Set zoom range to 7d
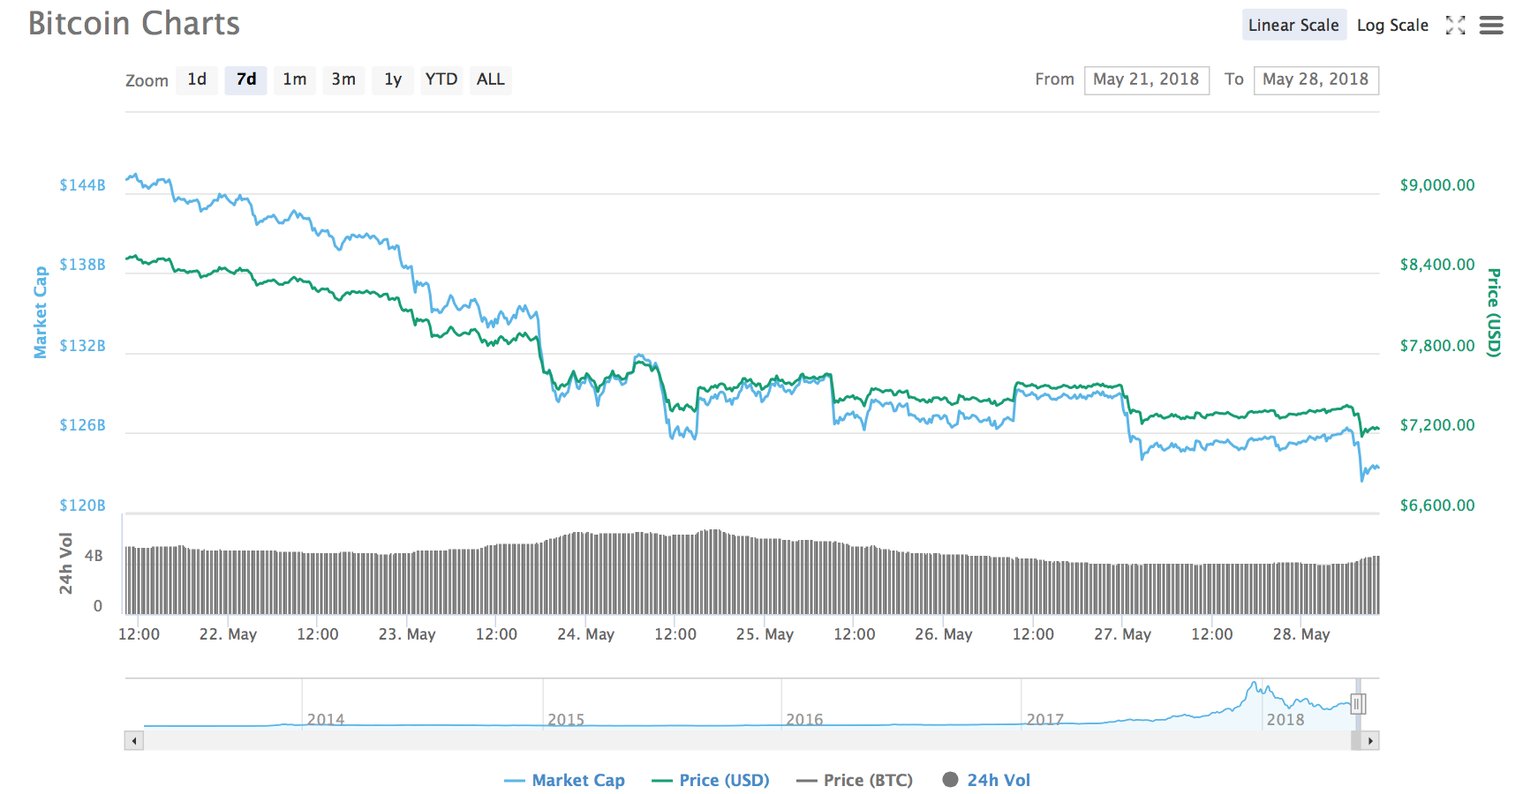Screen dimensions: 1538x794 click(x=246, y=79)
